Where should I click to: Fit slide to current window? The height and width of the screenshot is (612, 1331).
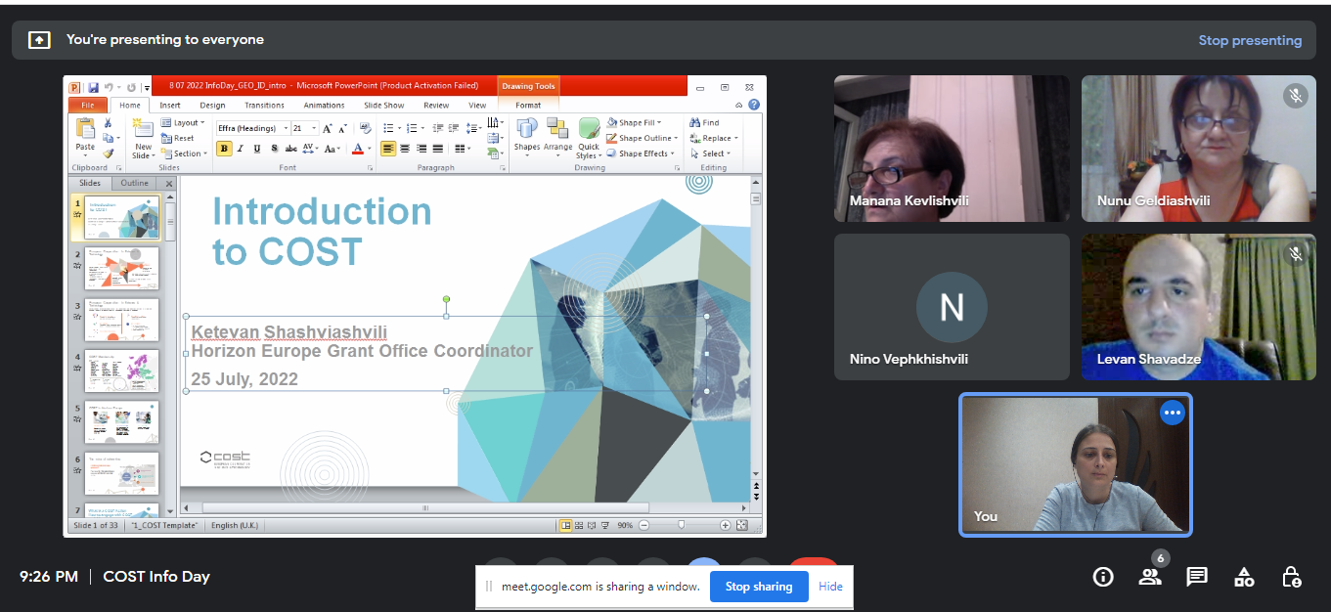pos(741,525)
